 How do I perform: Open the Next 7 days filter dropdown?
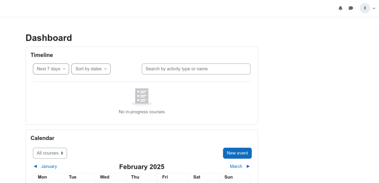click(x=51, y=69)
